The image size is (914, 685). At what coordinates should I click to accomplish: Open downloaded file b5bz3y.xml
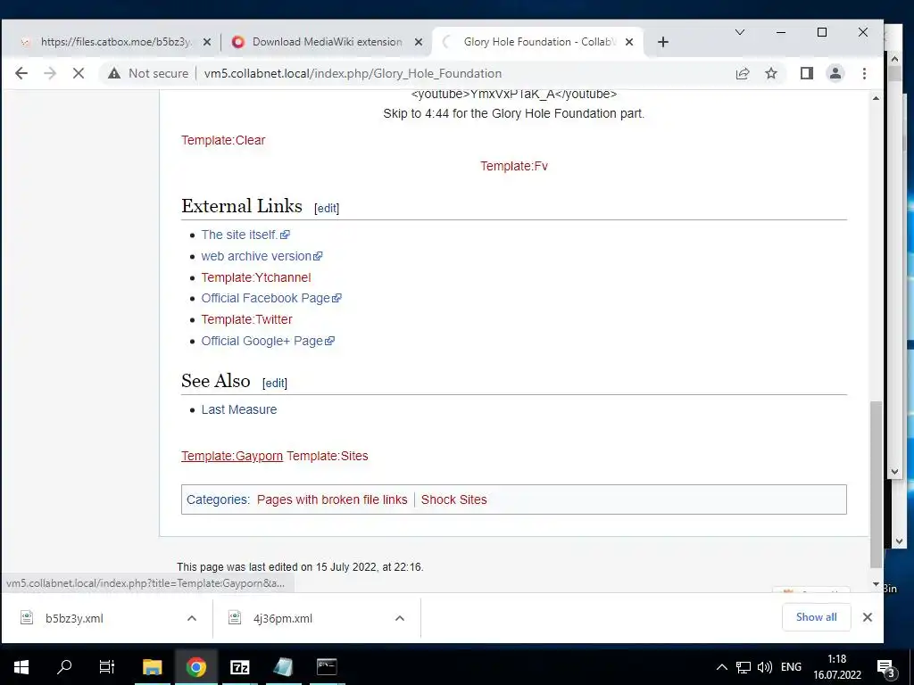pos(74,619)
